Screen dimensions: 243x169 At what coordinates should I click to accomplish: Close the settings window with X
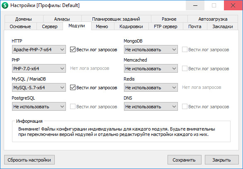(x=233, y=5)
